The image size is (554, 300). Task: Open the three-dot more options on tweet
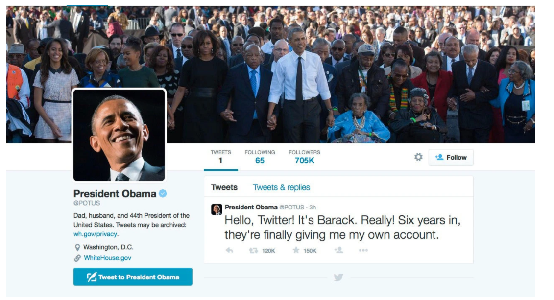[363, 250]
